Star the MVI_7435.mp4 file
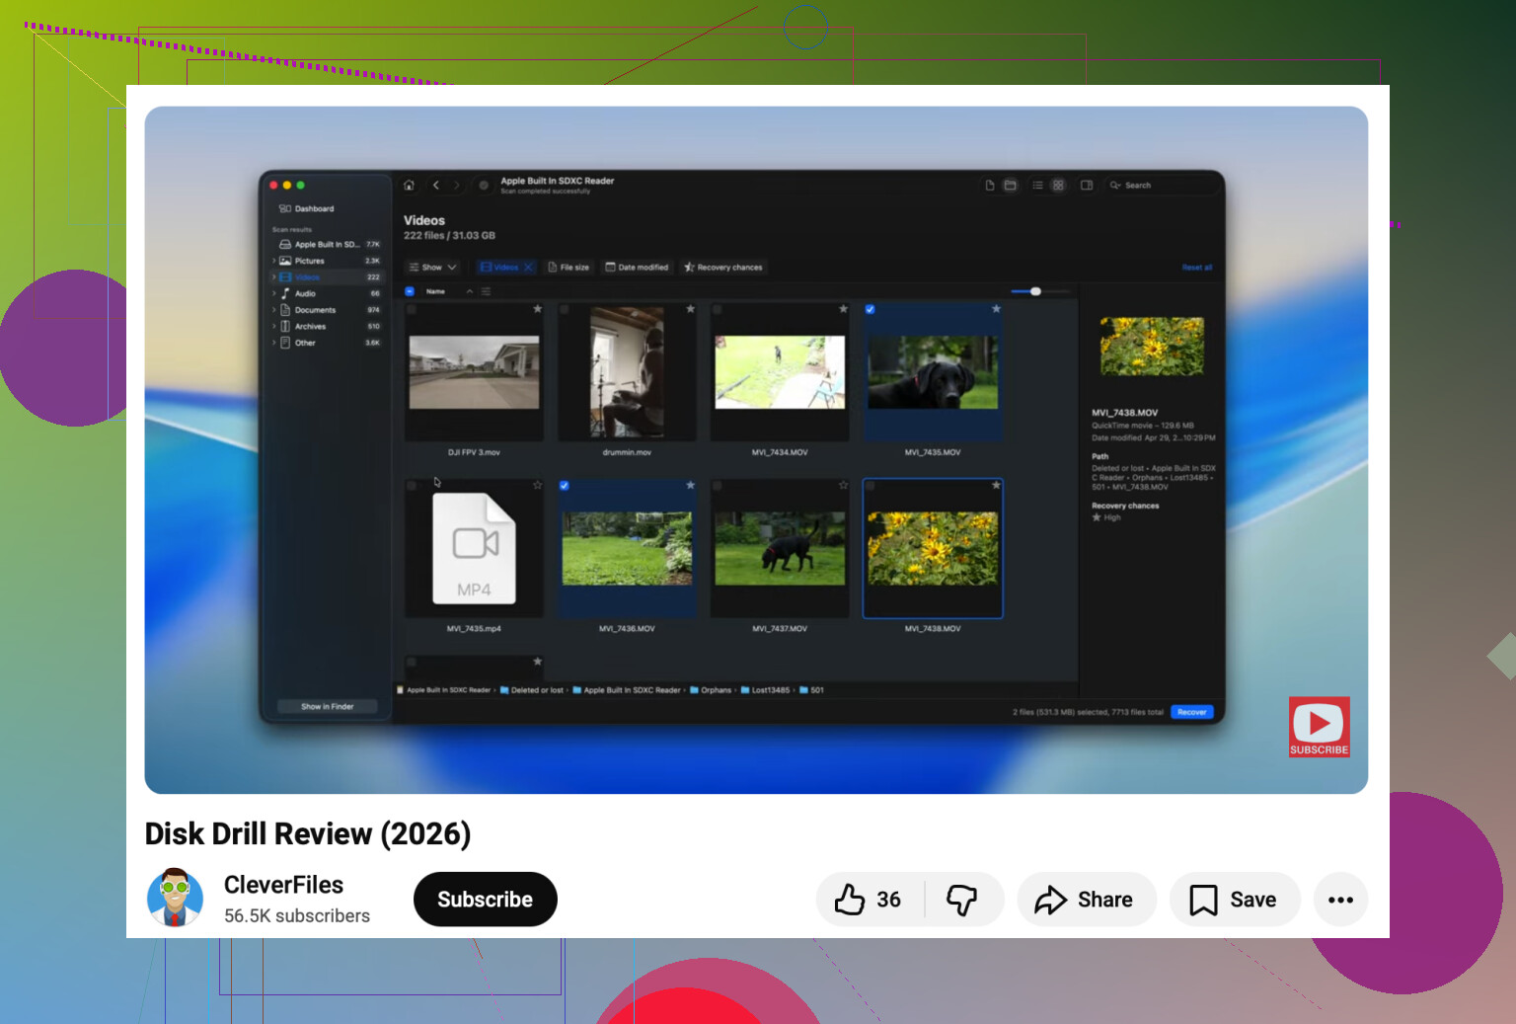Viewport: 1516px width, 1024px height. [538, 486]
